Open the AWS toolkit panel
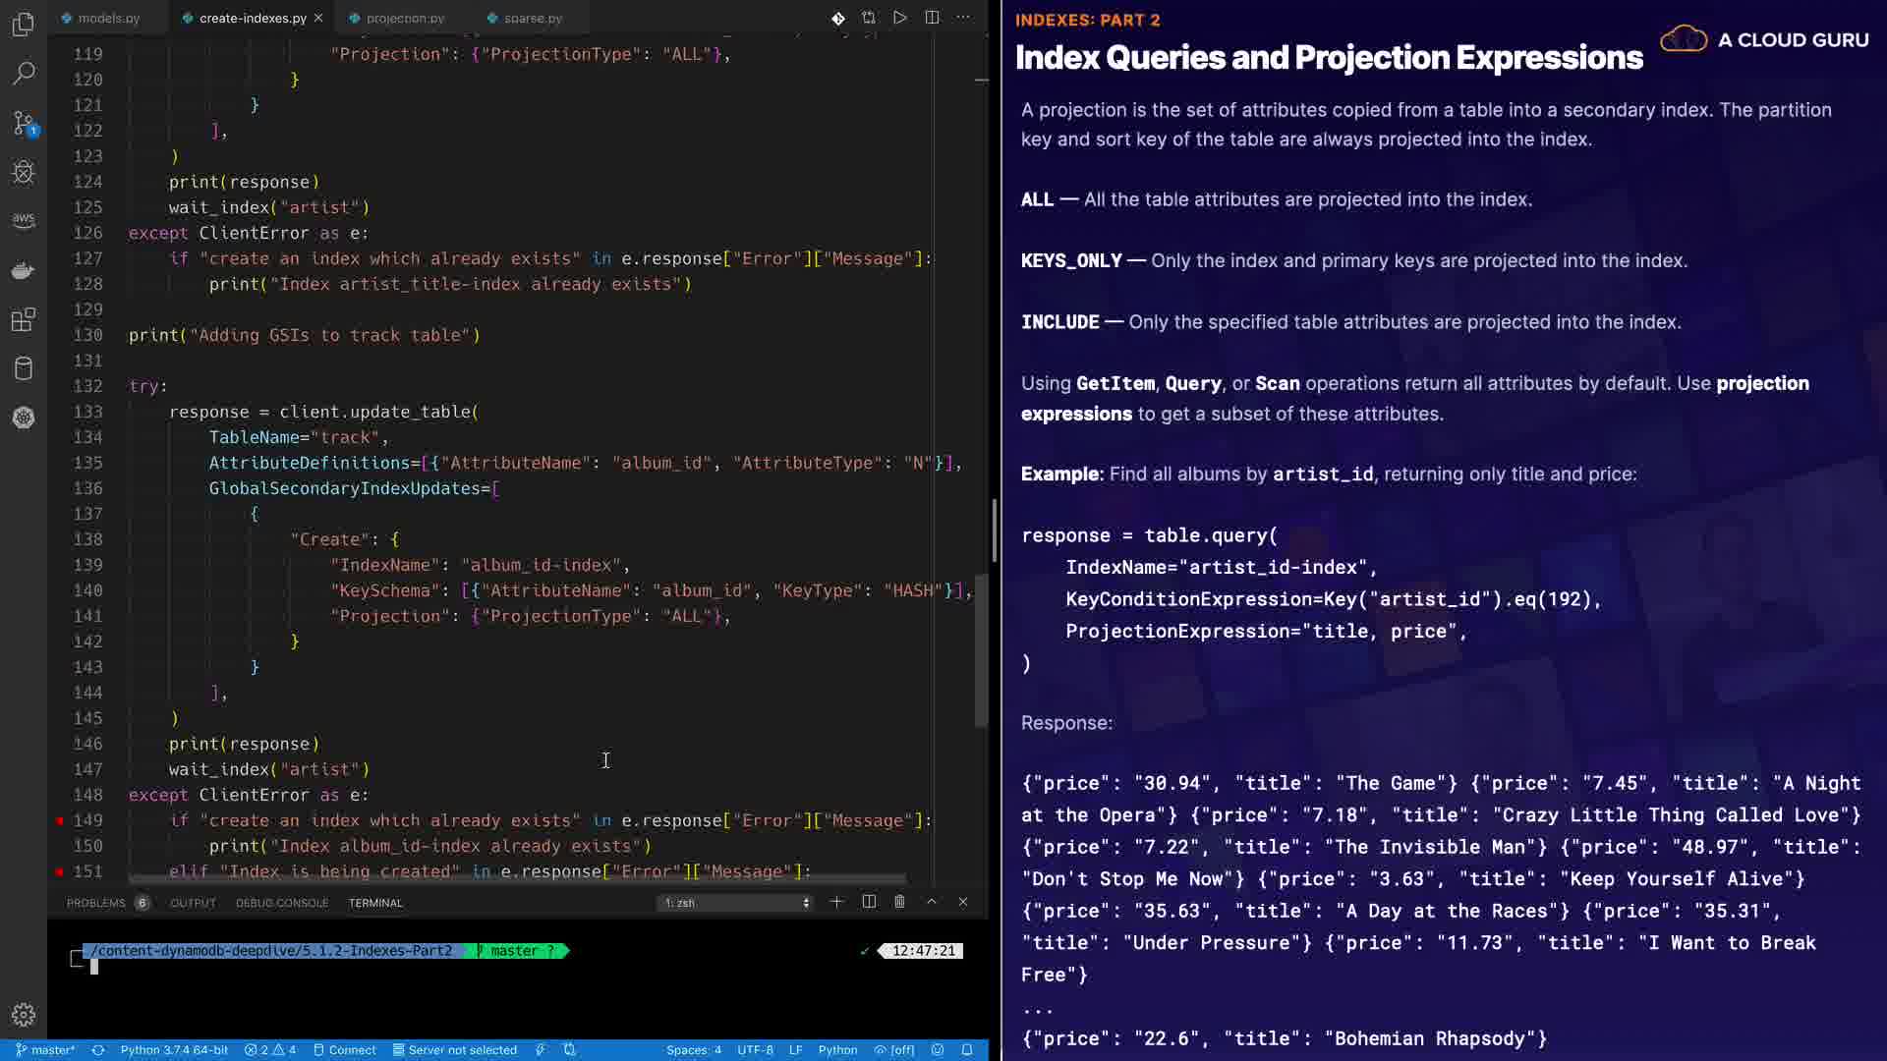Image resolution: width=1887 pixels, height=1061 pixels. pyautogui.click(x=24, y=220)
